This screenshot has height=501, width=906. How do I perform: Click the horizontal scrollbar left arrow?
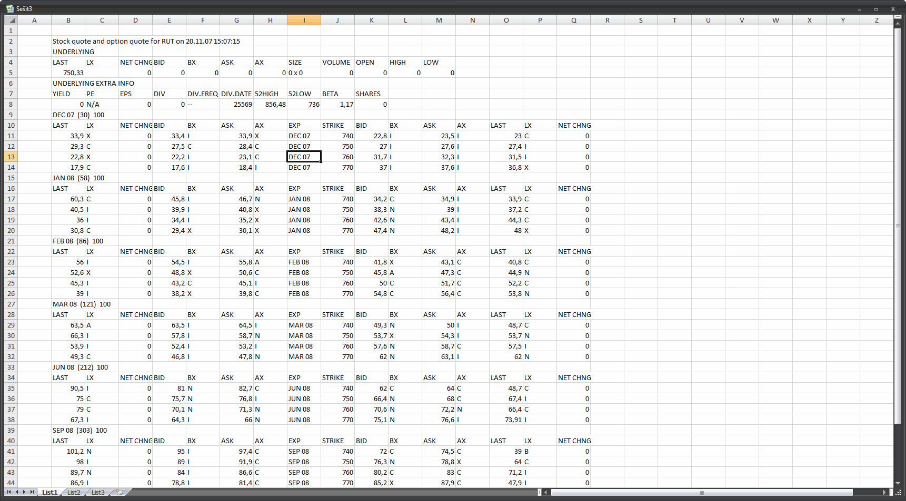[x=546, y=492]
